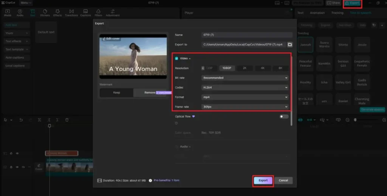Image resolution: width=387 pixels, height=196 pixels.
Task: Switch to the Text to speech tab
Action: tap(360, 13)
